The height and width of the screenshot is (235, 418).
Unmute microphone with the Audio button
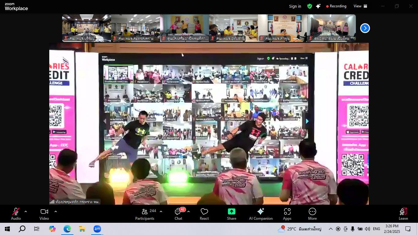tap(16, 214)
